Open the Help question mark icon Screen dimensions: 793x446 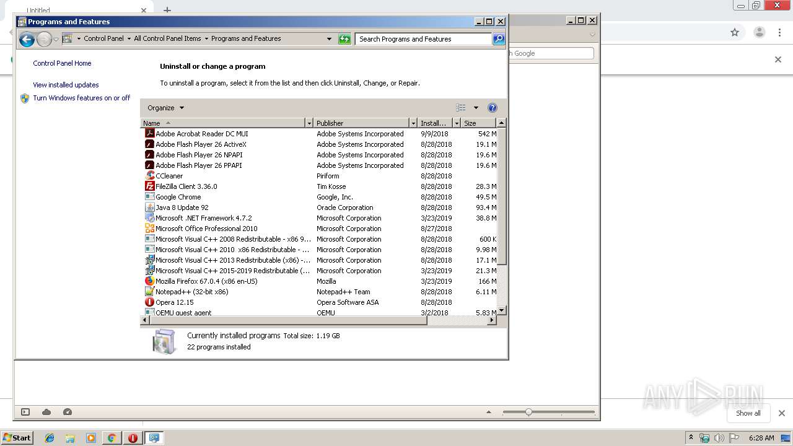pyautogui.click(x=493, y=108)
